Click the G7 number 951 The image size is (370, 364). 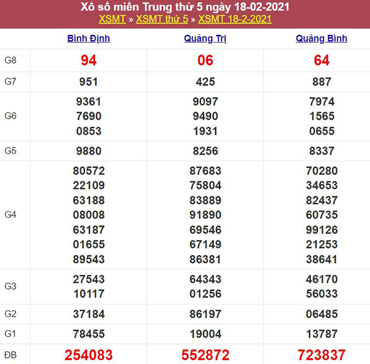88,82
